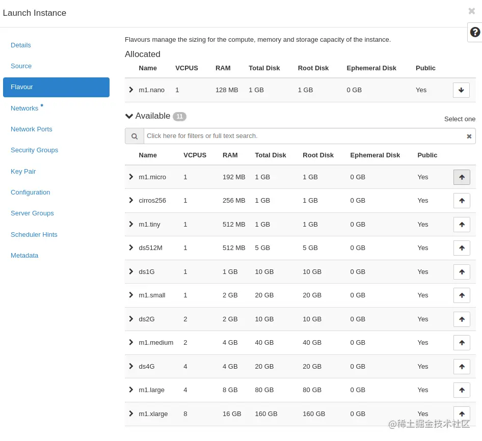Allocate m1.tiny flavour with up arrow
The image size is (482, 441).
click(x=462, y=225)
